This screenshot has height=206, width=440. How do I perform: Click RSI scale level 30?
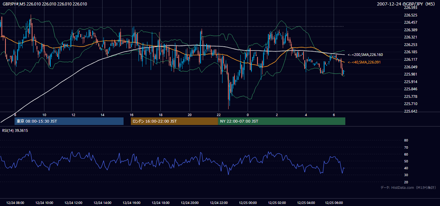coord(406,175)
